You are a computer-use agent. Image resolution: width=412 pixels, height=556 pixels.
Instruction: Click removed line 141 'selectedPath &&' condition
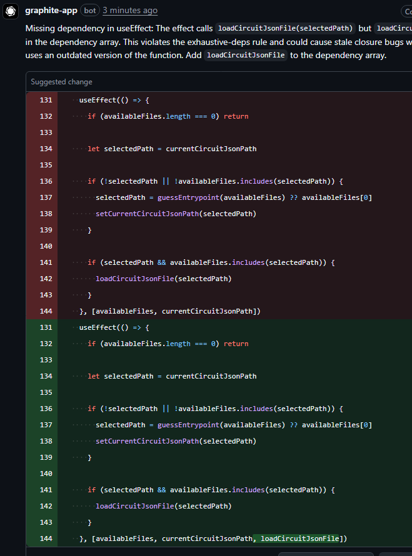click(135, 263)
